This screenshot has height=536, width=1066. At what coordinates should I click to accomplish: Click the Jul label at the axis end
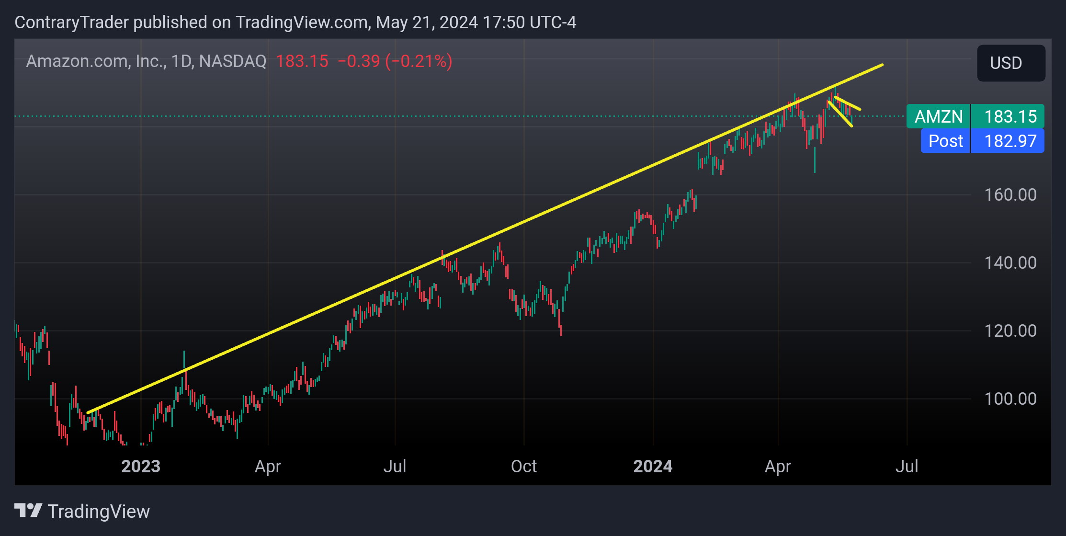(907, 466)
